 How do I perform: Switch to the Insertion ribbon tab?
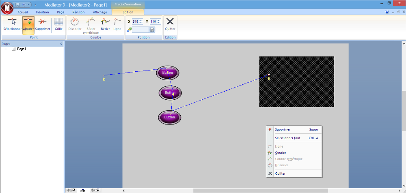[x=43, y=12]
